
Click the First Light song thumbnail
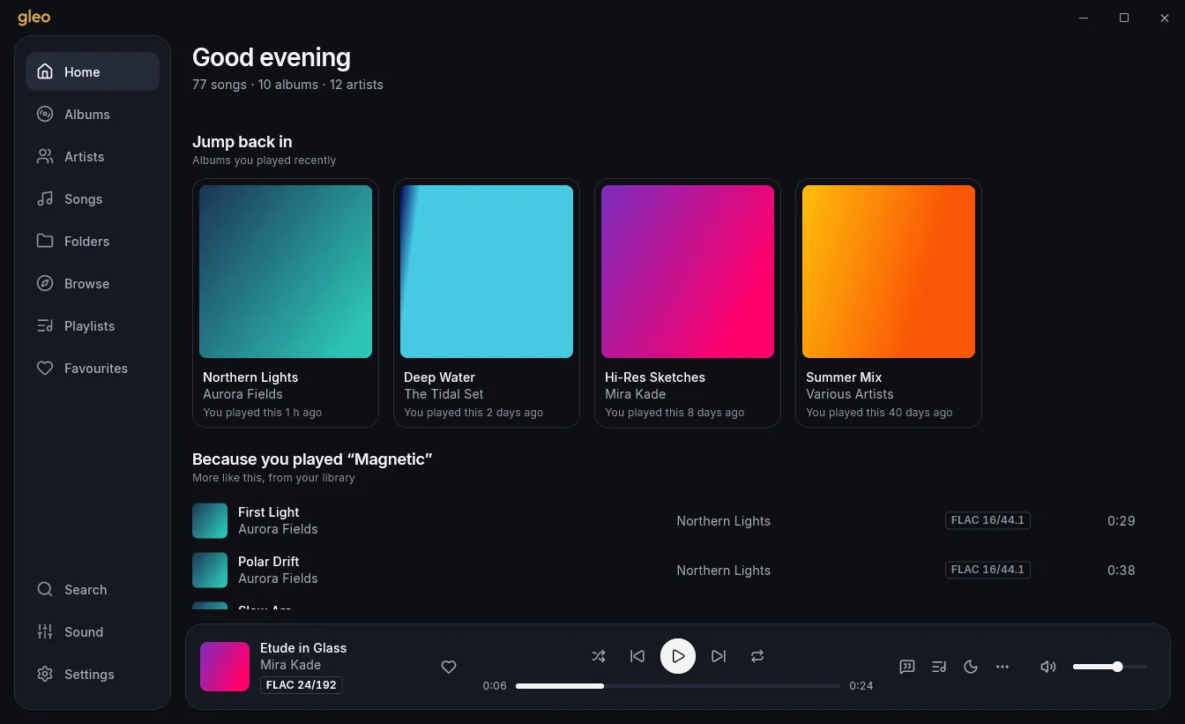(x=210, y=520)
